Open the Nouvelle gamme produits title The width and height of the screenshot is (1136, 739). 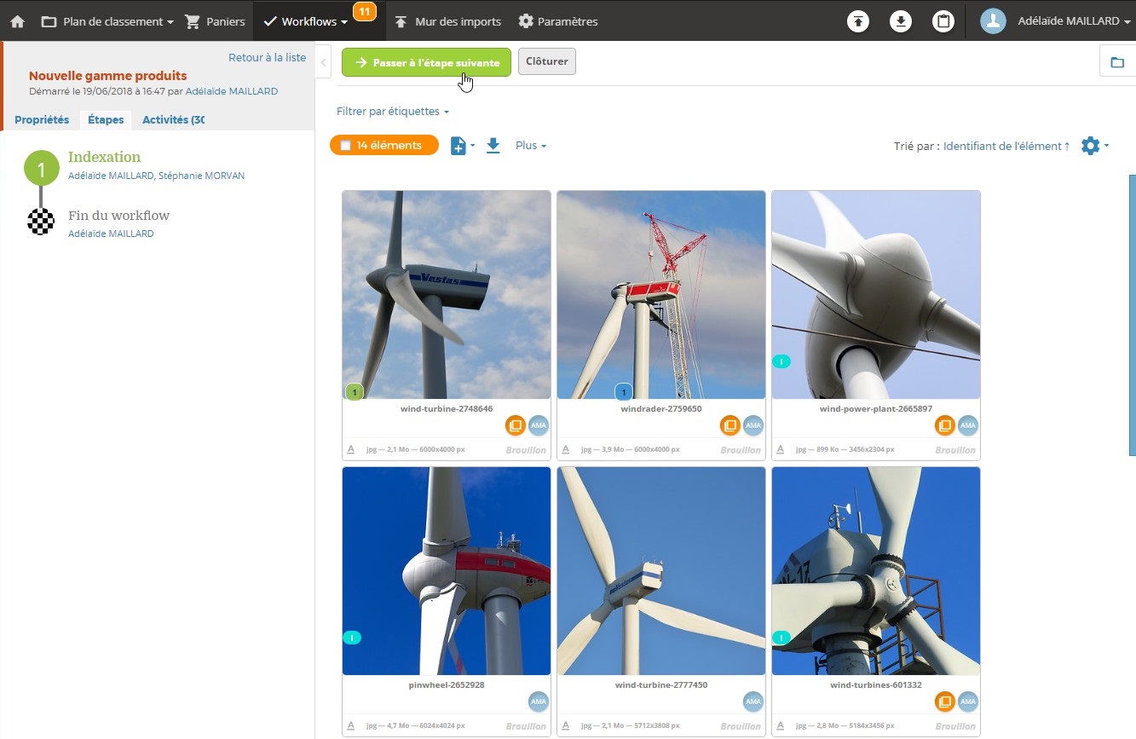[x=108, y=76]
